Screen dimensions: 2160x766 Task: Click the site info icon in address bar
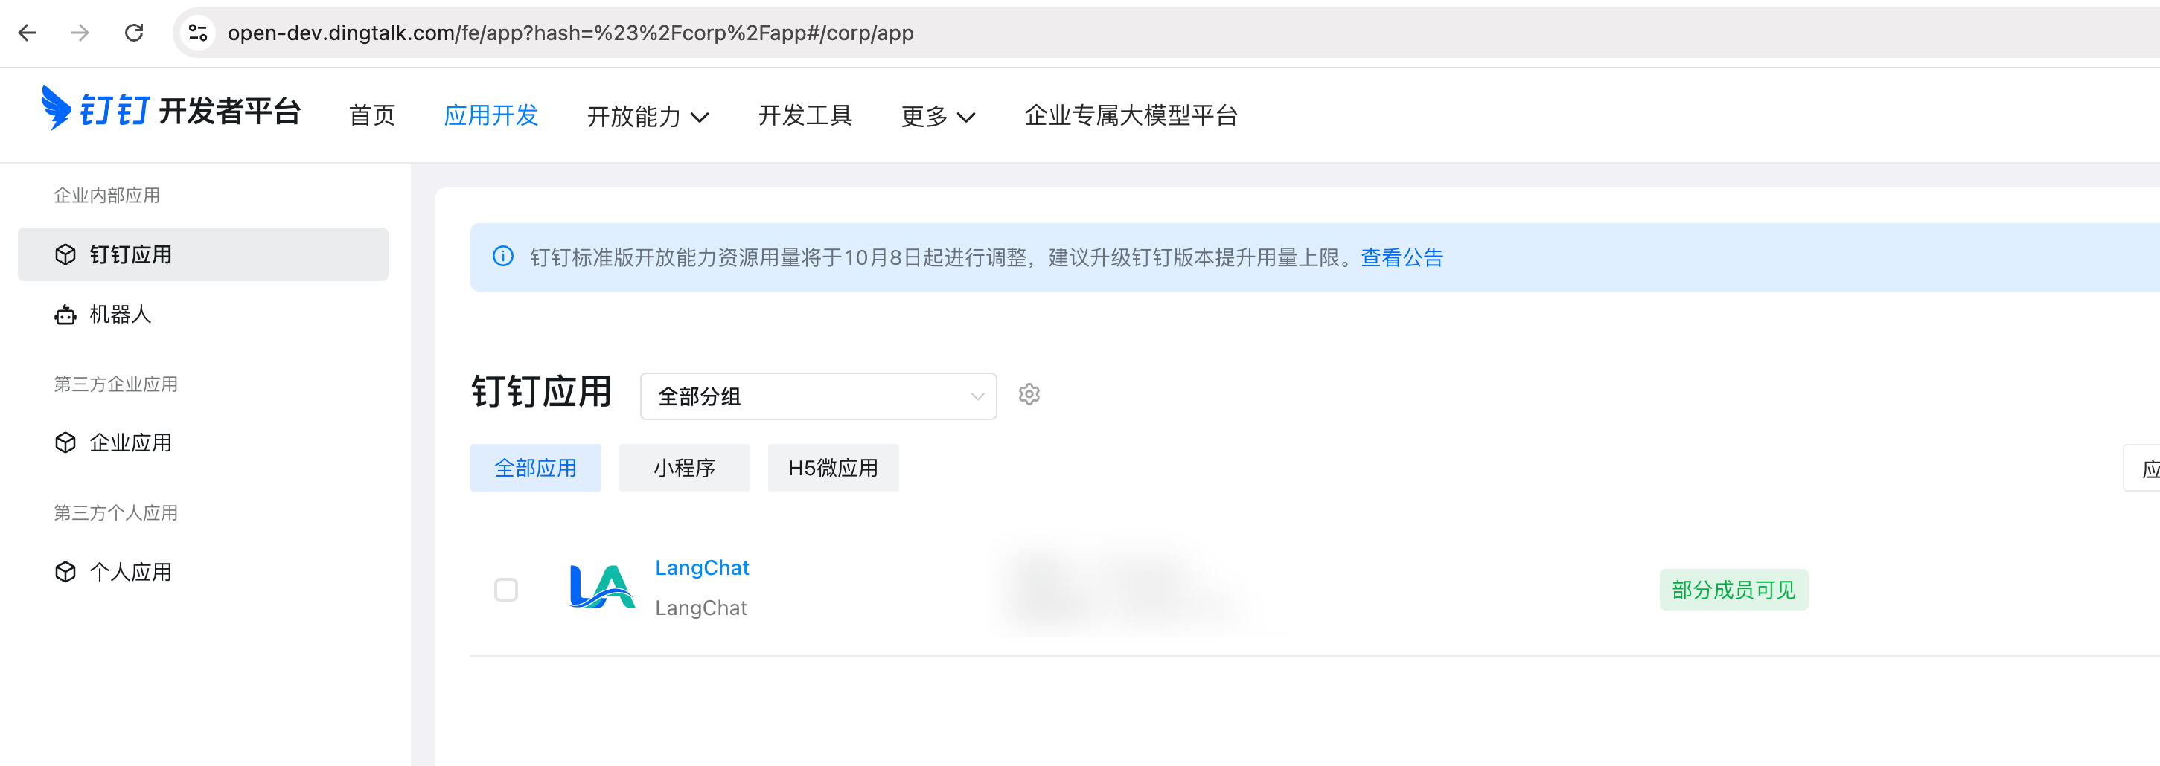(x=198, y=33)
